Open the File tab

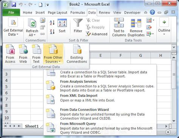[x=11, y=12]
